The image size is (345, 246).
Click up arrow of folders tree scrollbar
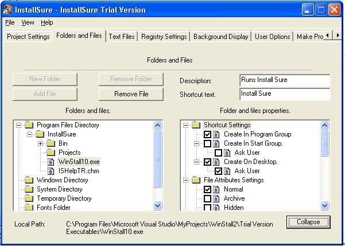pos(157,126)
